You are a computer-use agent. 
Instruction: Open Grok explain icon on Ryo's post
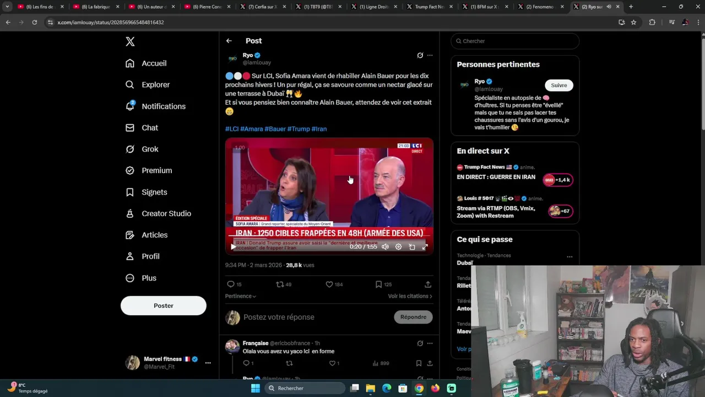pos(420,55)
